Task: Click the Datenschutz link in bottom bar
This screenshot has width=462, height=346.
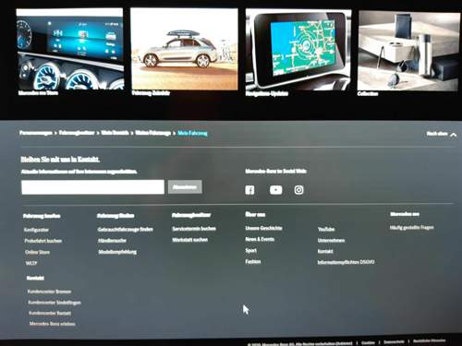Action: [394, 342]
